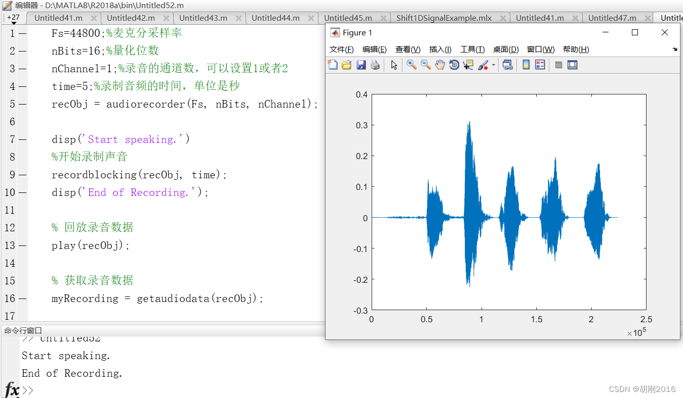Select the Rotate 3D tool
Screen dimensions: 683x398
[454, 65]
